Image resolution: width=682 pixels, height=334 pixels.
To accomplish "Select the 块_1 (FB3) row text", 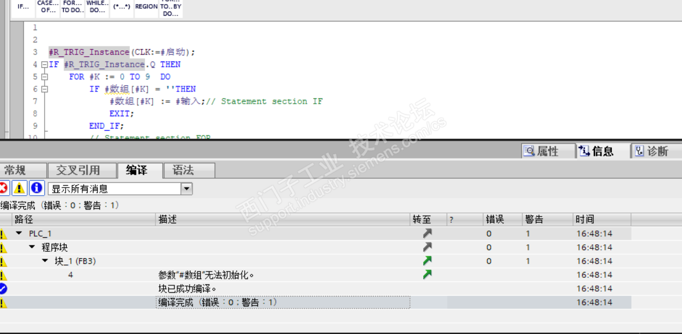I will point(75,262).
